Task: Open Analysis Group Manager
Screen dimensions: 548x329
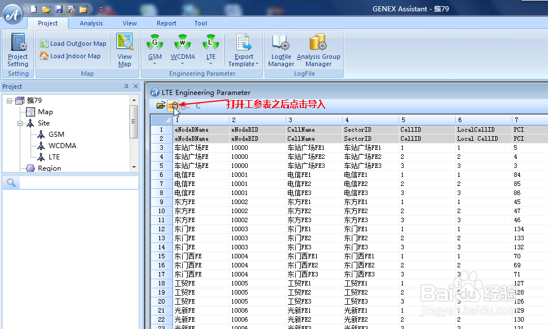Action: click(318, 50)
